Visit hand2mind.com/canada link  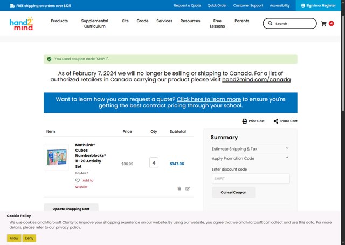click(x=257, y=79)
